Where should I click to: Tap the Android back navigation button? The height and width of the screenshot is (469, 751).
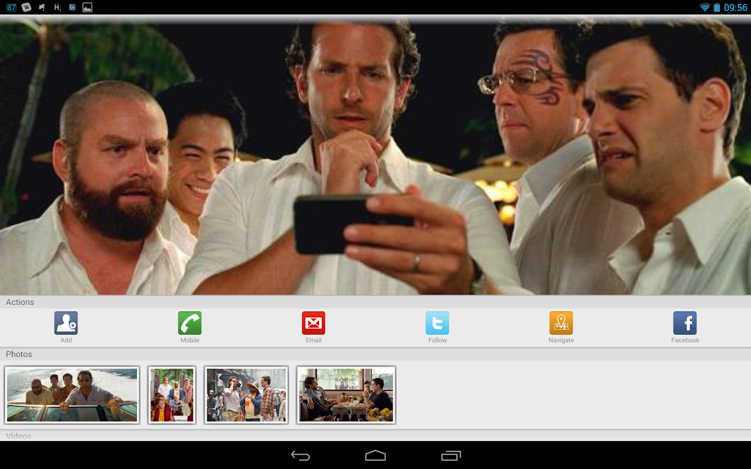pos(300,456)
